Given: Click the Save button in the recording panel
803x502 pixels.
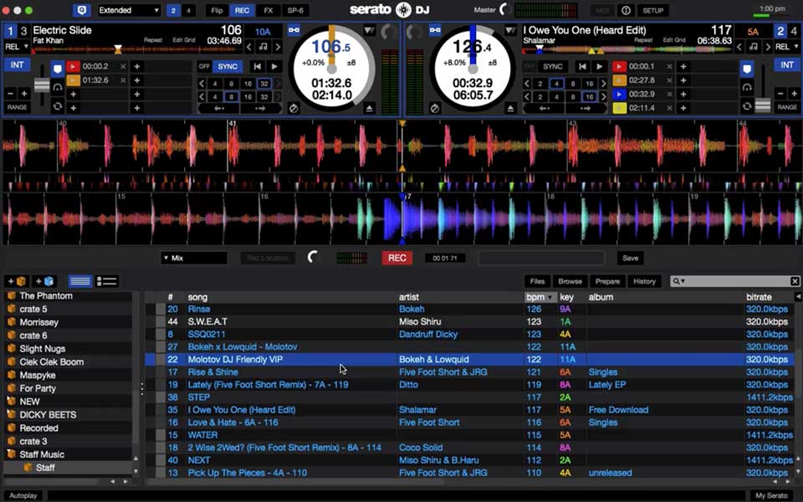Looking at the screenshot, I should point(629,258).
